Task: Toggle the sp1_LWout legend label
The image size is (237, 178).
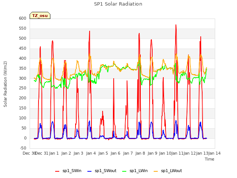Action: tap(171, 171)
